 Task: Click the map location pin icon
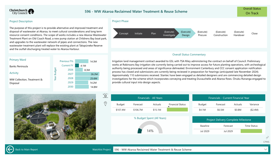[105, 104]
